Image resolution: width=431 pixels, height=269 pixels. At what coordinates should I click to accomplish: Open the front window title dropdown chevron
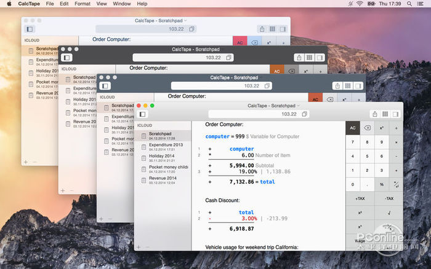pos(299,106)
